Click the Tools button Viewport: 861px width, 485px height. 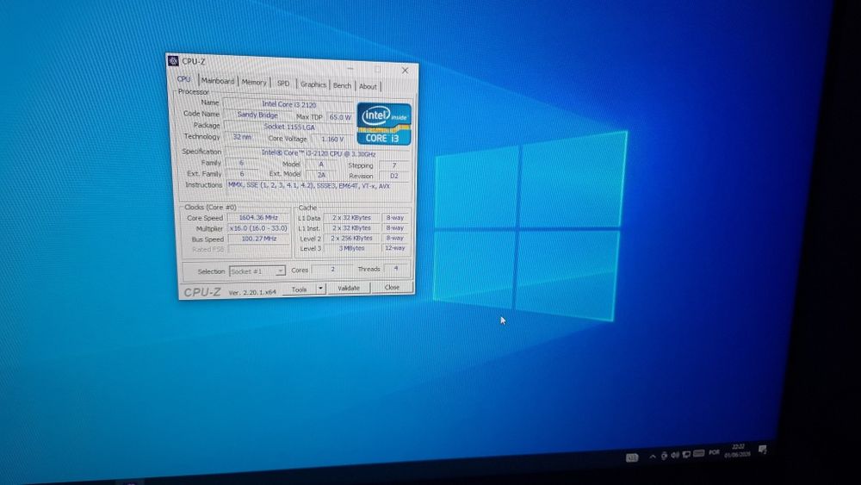point(300,289)
